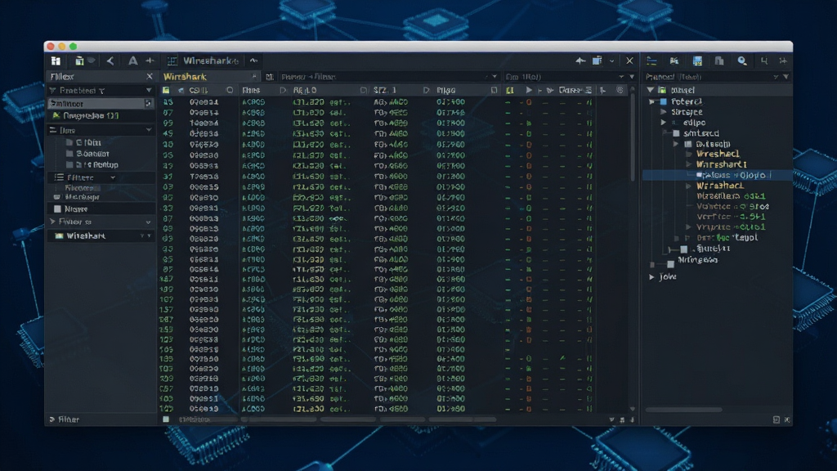
Task: Click the Filter label at the bottom left
Action: [x=69, y=419]
